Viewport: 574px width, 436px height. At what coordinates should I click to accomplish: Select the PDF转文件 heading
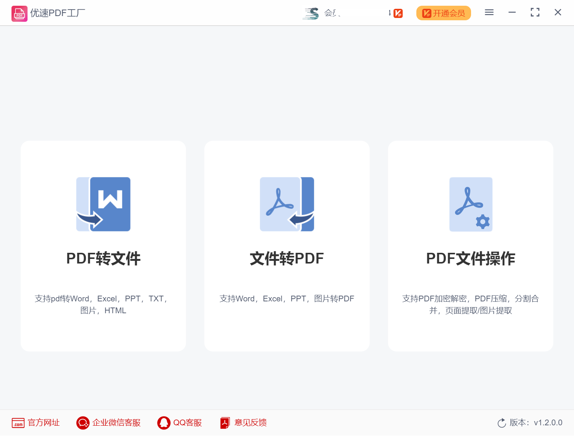click(103, 259)
